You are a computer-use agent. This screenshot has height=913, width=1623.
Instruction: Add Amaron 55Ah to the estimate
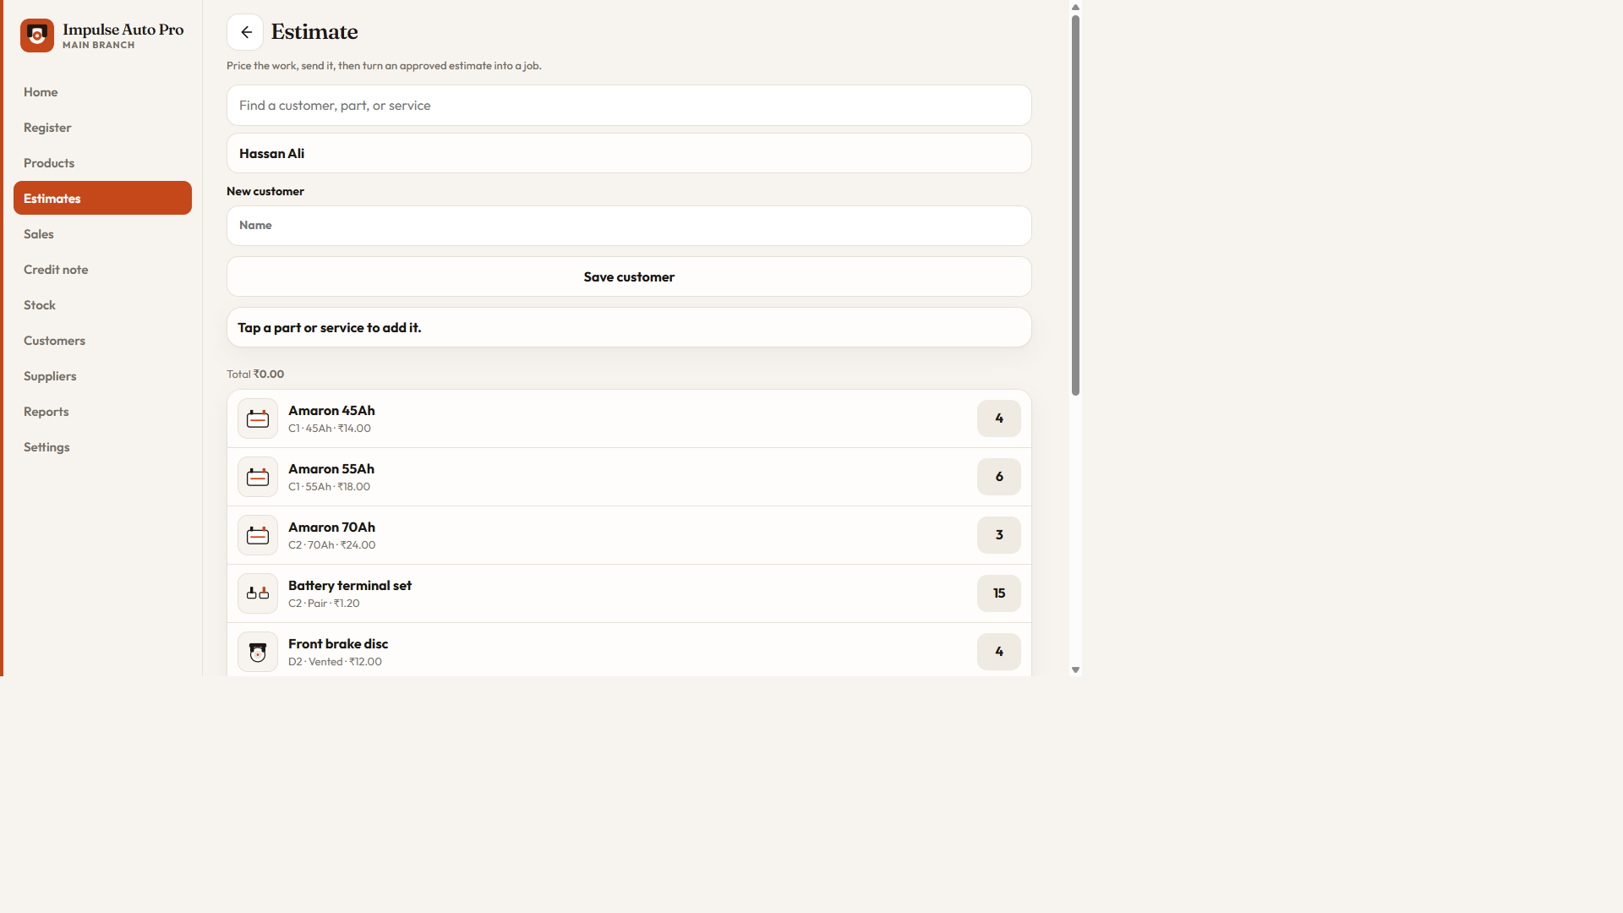point(629,477)
